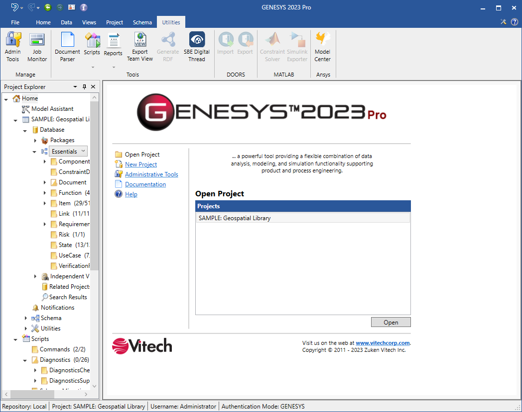Open Admin Tools in the ribbon
Screen dimensions: 522x412
[x=13, y=48]
